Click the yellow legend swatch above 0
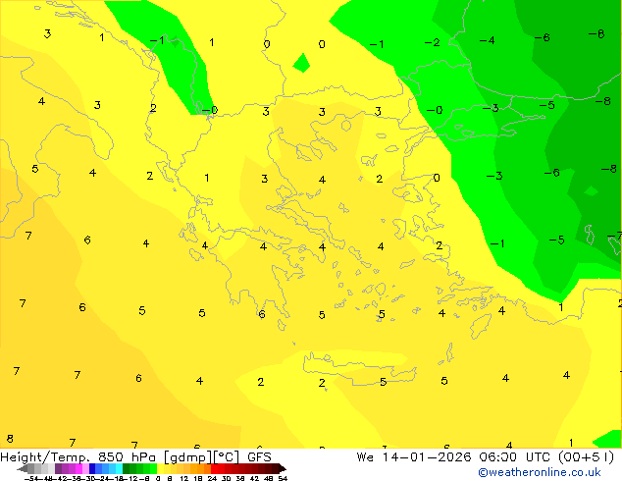 pos(161,468)
